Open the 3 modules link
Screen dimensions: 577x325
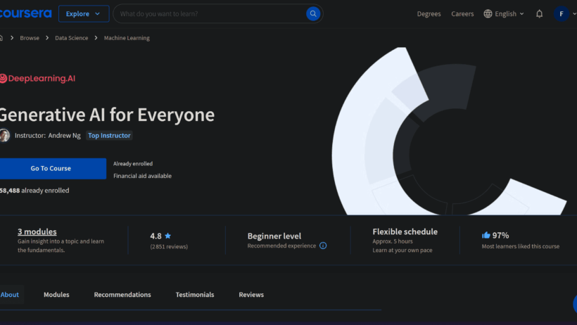(37, 231)
